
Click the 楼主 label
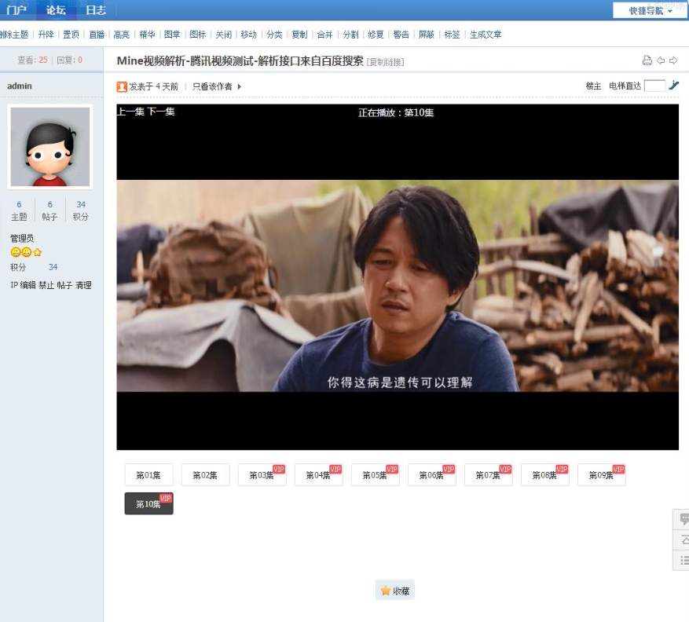click(x=593, y=86)
